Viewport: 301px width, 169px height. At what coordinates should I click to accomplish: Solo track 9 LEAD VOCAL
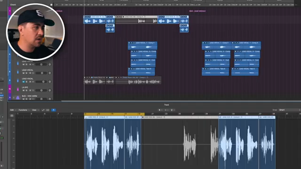[x=27, y=82]
